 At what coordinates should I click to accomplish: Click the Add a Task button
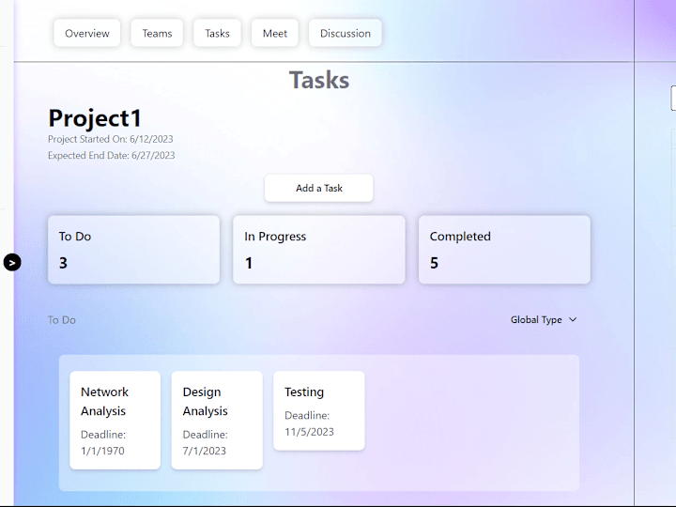tap(318, 188)
